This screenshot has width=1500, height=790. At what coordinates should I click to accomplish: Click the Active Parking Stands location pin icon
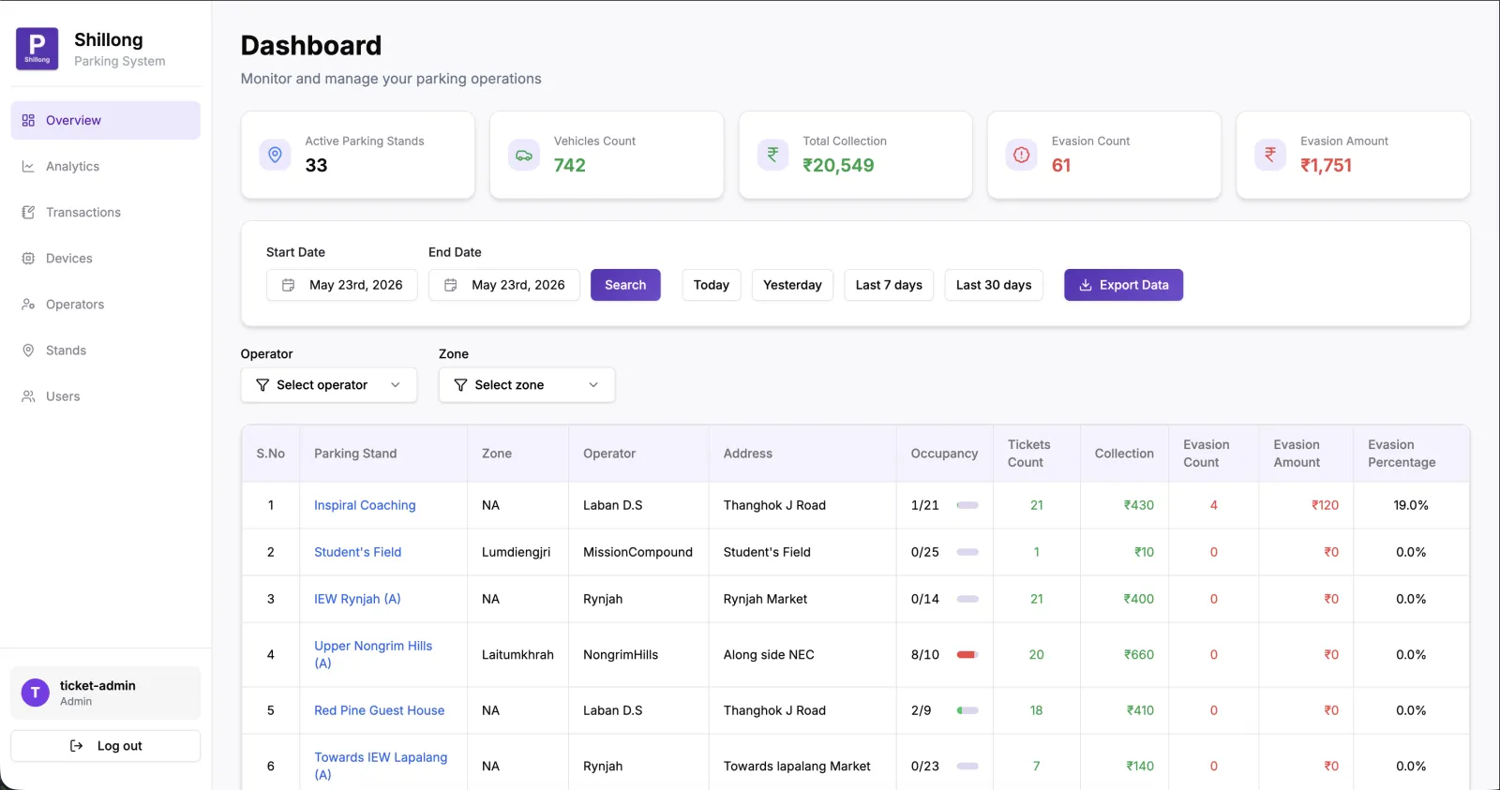coord(275,155)
